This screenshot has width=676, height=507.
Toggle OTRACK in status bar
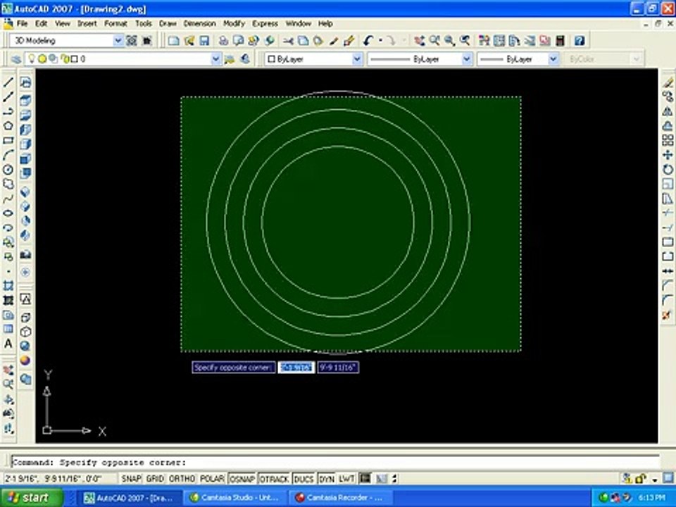click(x=274, y=479)
